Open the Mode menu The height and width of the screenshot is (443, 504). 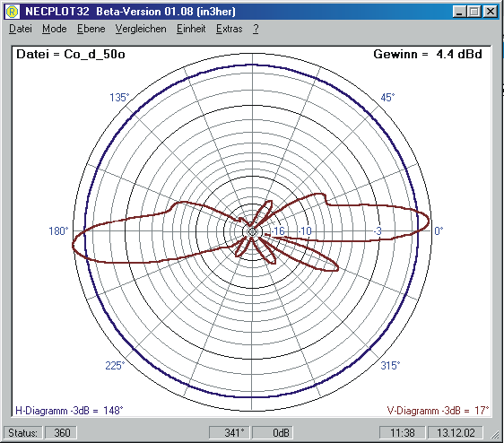pos(55,29)
